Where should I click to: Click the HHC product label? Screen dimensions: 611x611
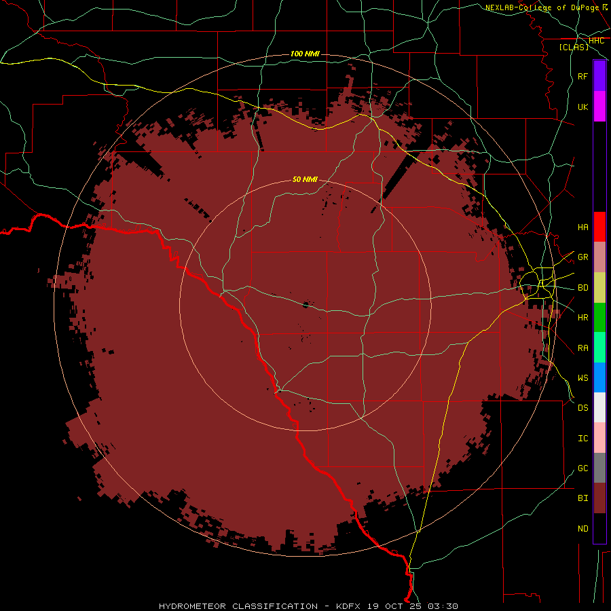click(596, 41)
